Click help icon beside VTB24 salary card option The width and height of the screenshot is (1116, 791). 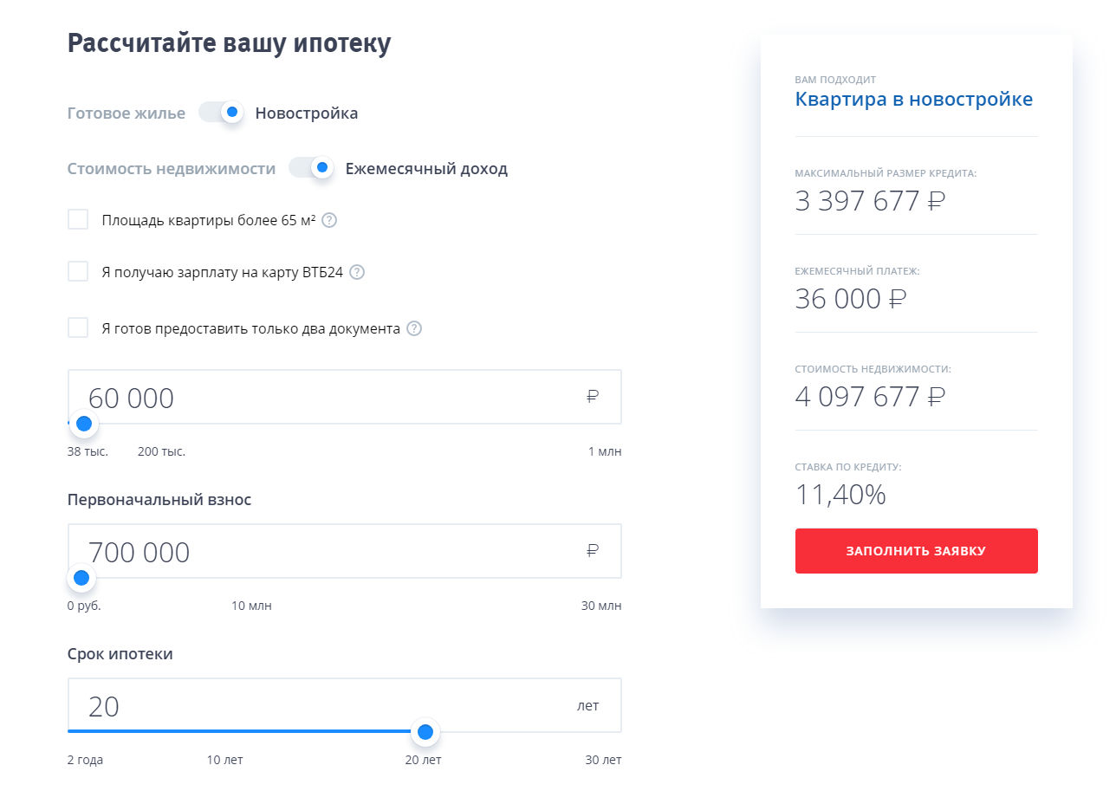pyautogui.click(x=357, y=272)
